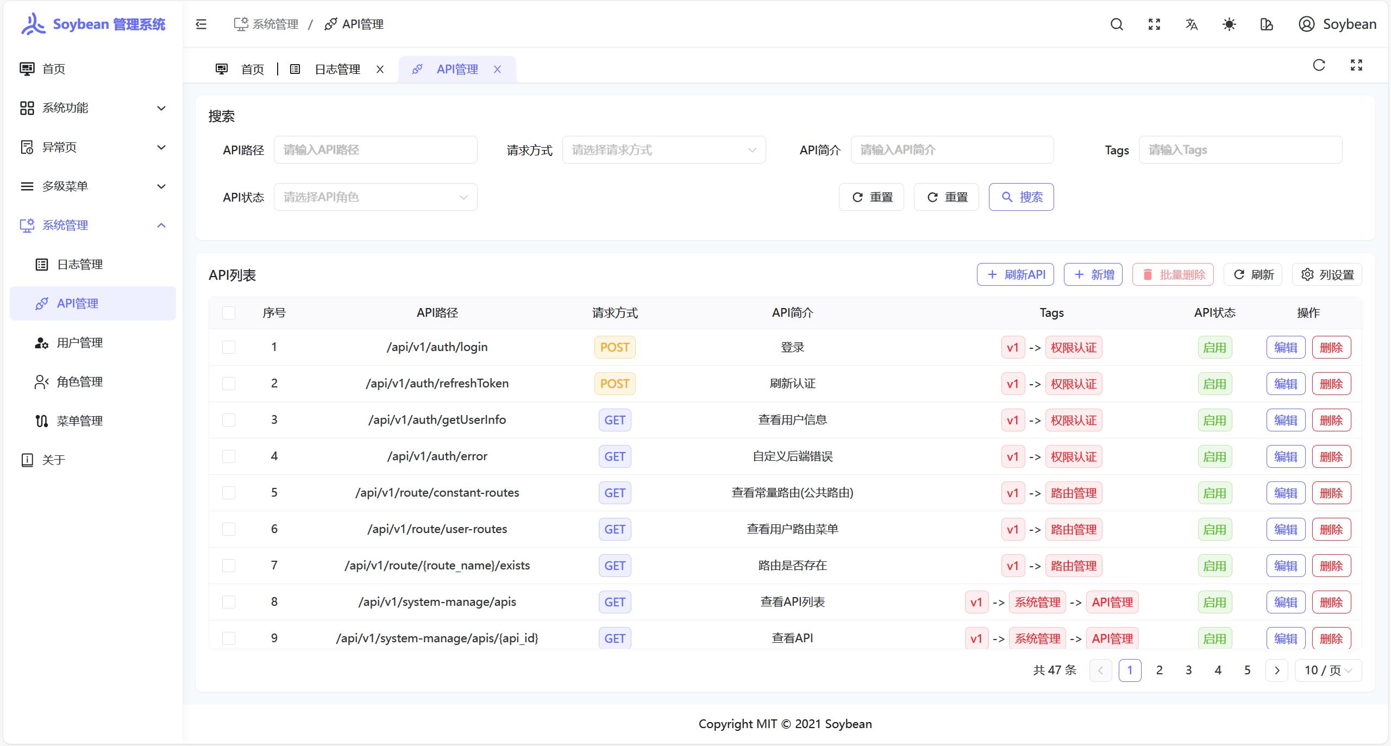Tick checkbox for /api/v1/auth/login row
Screen dimensions: 1391x746
tap(229, 347)
